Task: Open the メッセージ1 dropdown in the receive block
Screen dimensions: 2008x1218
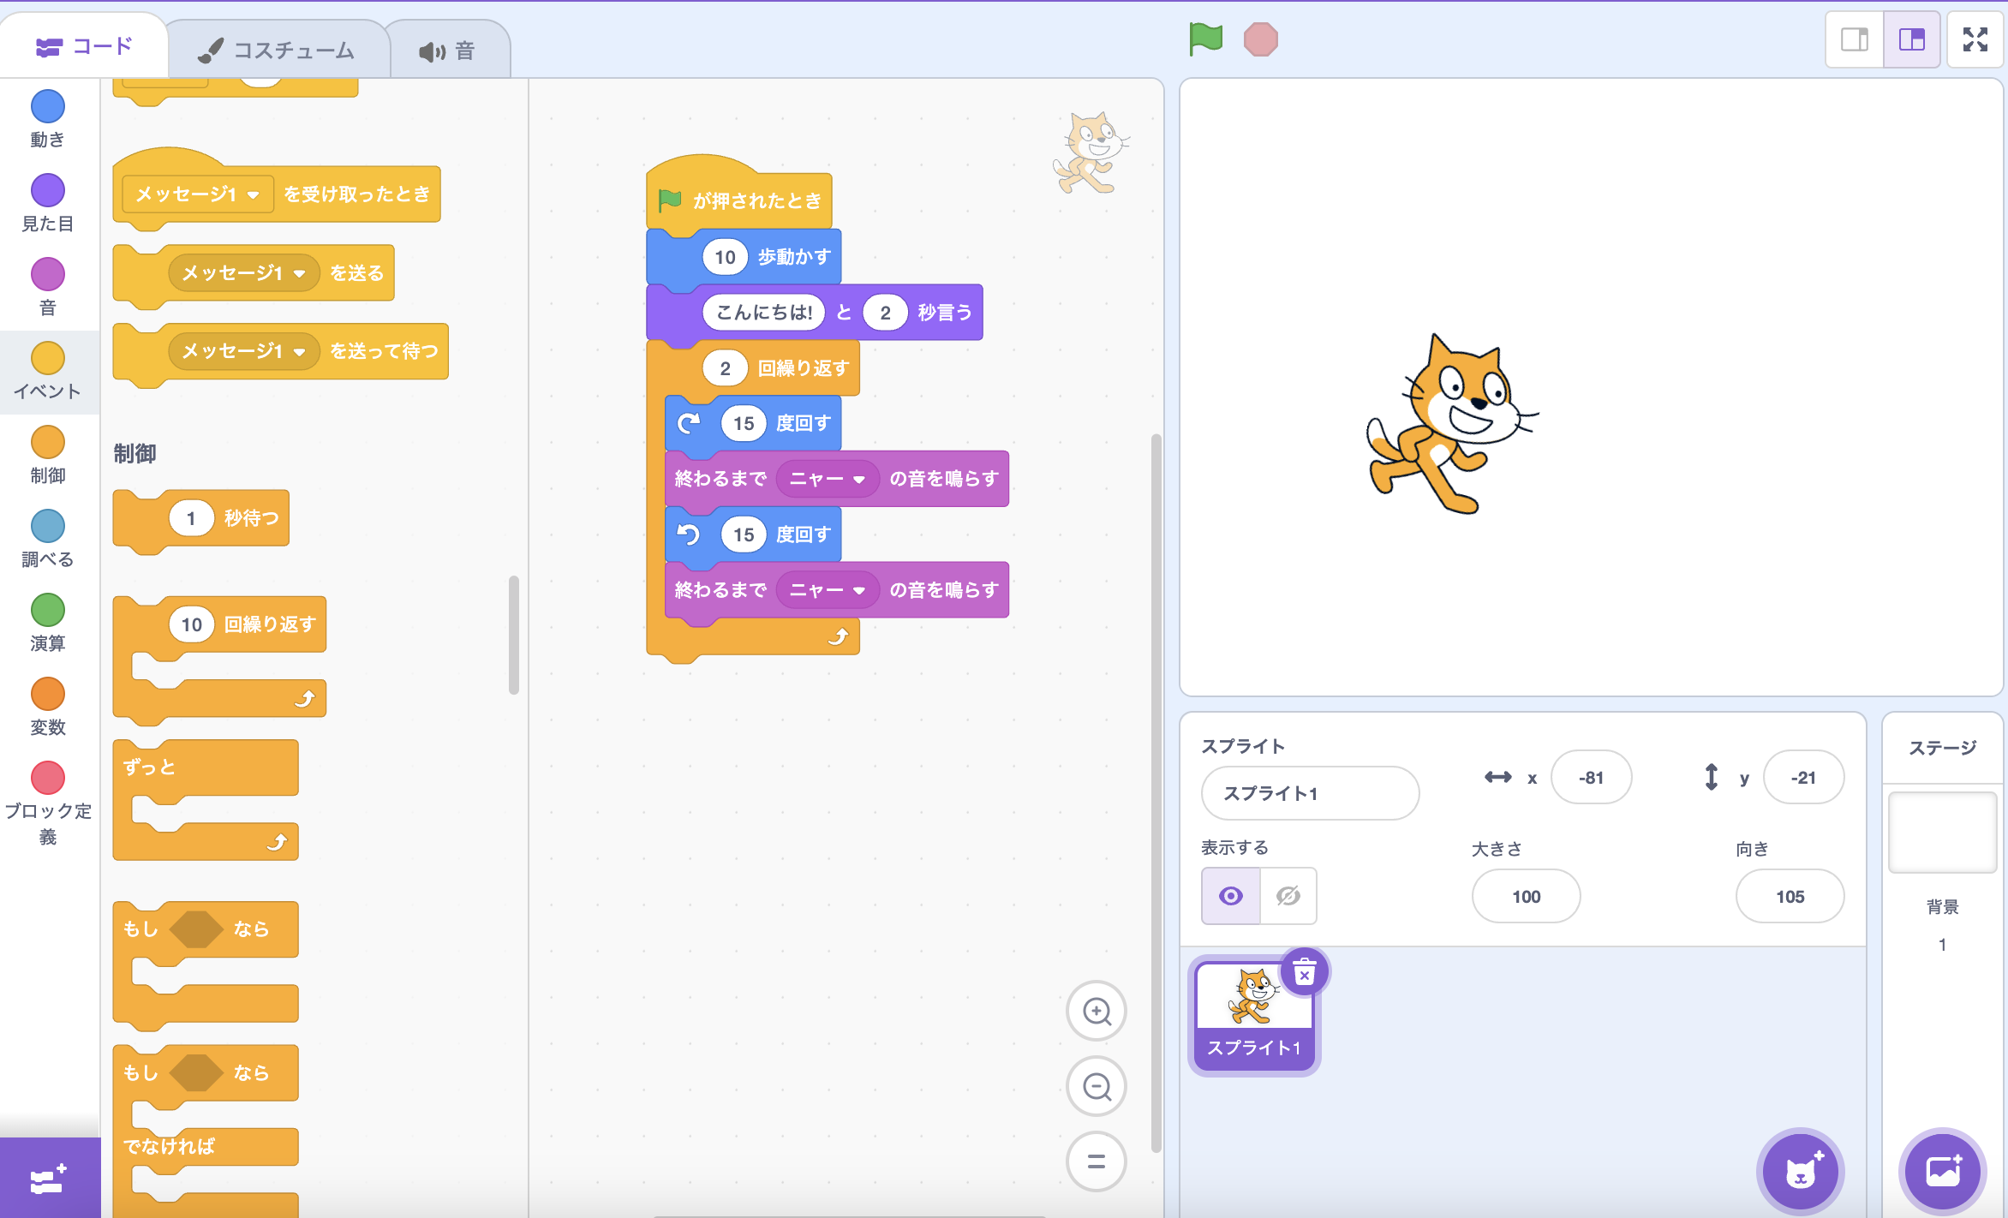Action: pos(254,194)
